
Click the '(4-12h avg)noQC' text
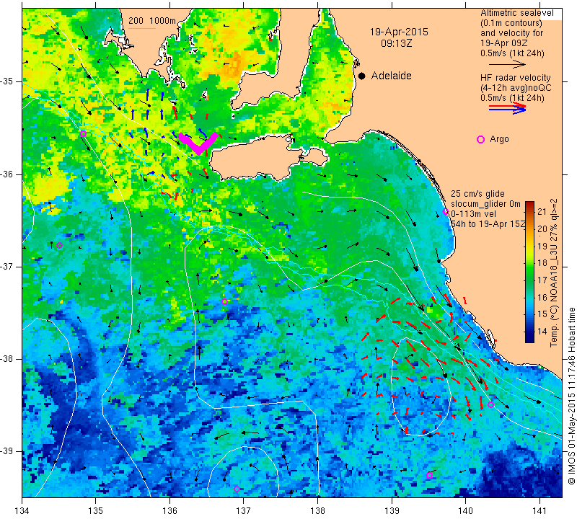(x=516, y=88)
